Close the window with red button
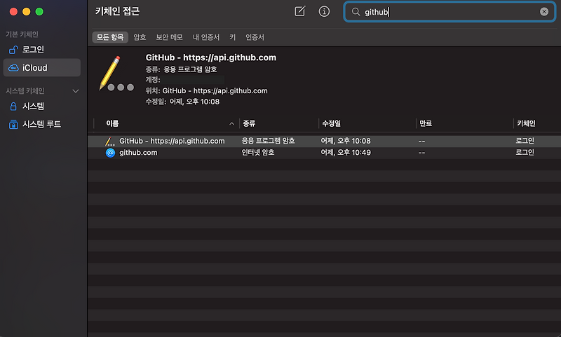The width and height of the screenshot is (561, 337). point(13,12)
